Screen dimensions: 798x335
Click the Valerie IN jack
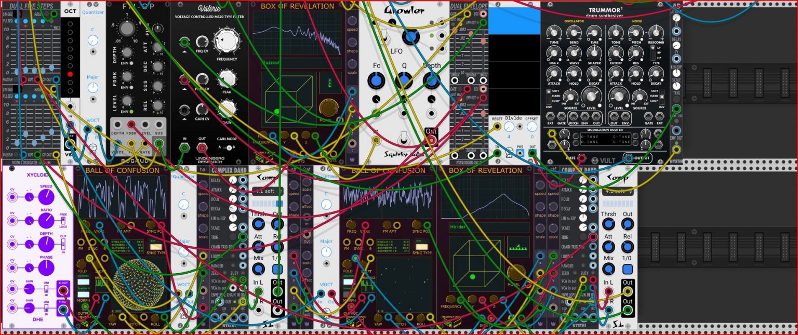pyautogui.click(x=184, y=148)
